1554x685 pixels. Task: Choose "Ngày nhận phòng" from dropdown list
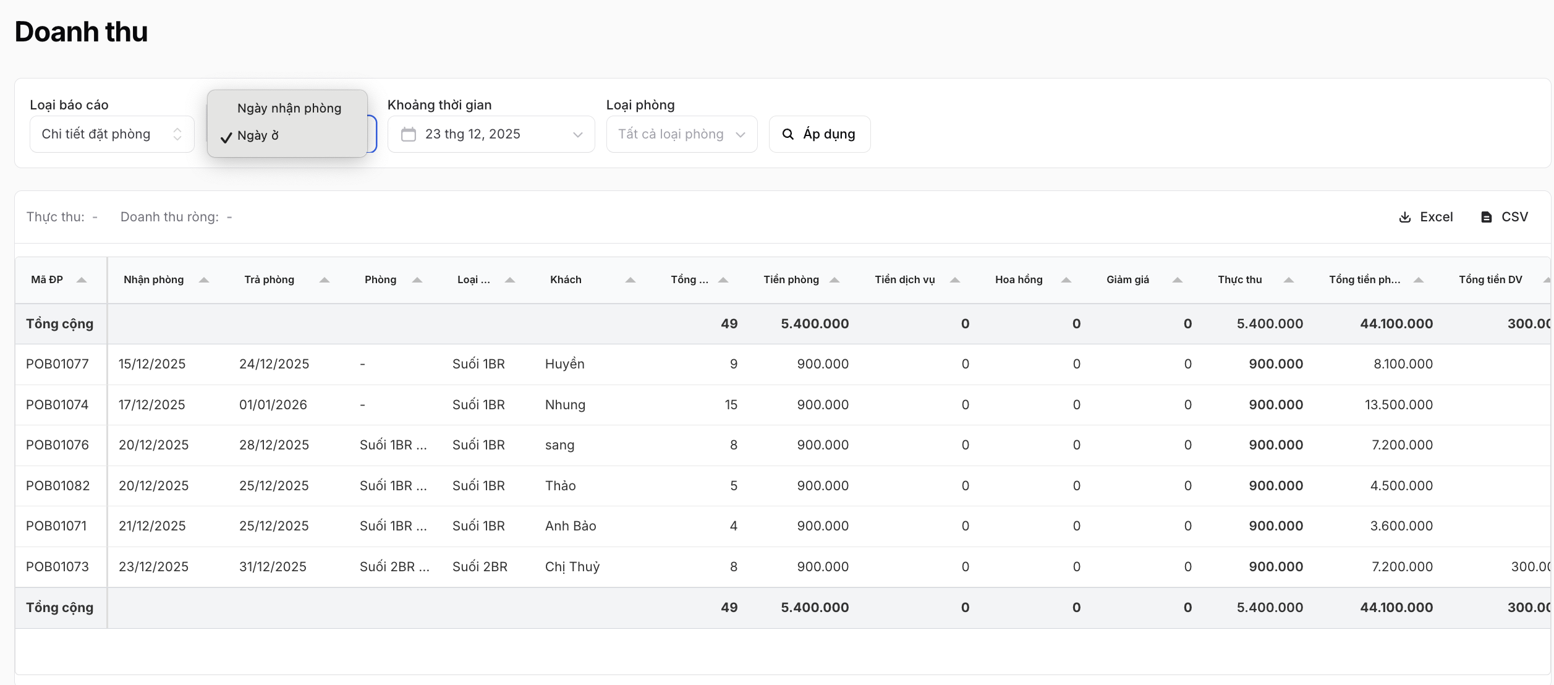click(x=289, y=108)
